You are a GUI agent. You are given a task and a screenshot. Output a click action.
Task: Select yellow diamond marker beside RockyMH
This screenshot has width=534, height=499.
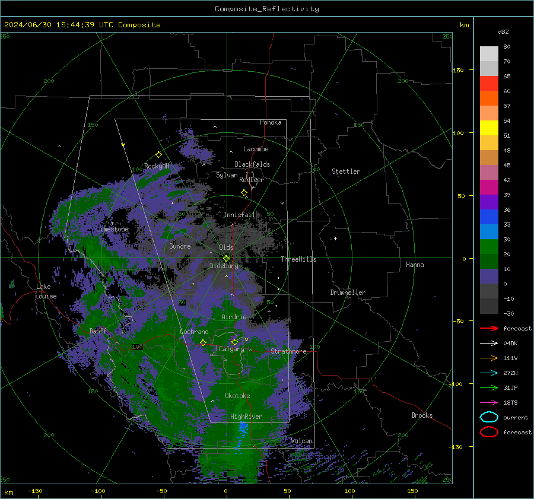158,155
